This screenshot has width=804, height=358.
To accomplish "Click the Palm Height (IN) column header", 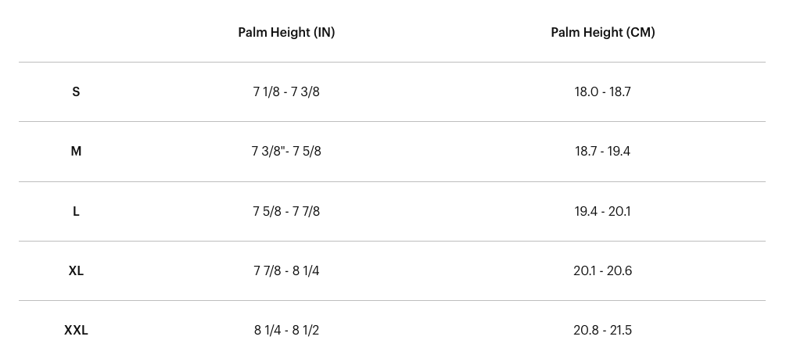I will tap(286, 32).
